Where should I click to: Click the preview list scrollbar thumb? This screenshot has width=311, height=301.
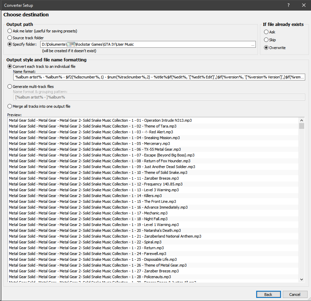click(x=302, y=126)
